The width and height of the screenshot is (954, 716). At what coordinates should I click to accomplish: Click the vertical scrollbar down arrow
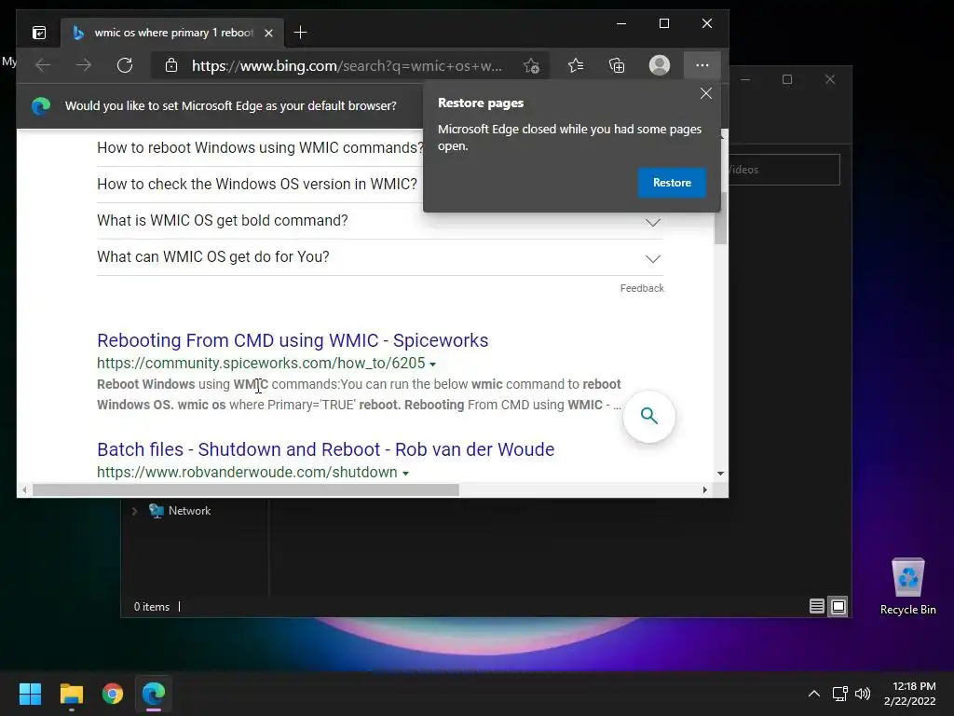pos(720,473)
